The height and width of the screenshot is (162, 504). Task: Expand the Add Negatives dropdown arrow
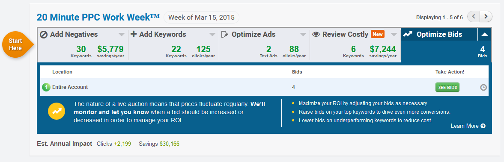[x=122, y=34]
